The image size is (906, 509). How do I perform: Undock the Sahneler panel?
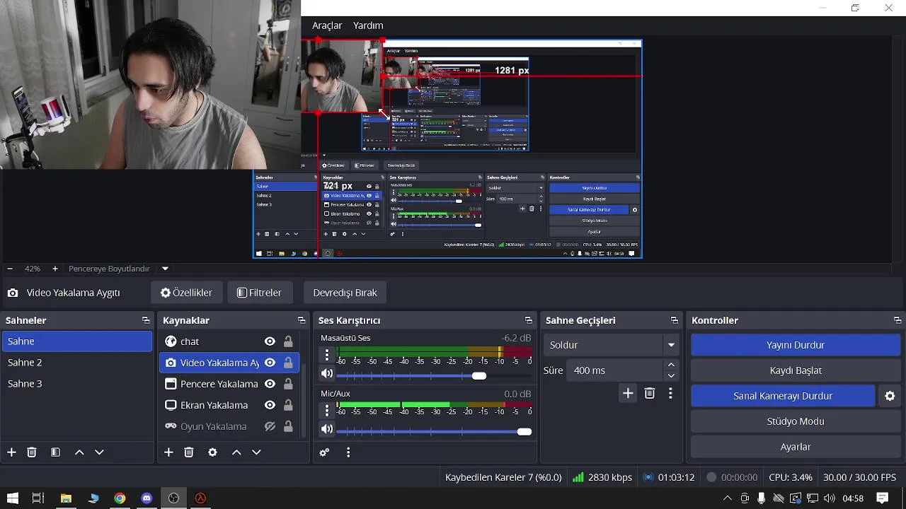pyautogui.click(x=146, y=320)
